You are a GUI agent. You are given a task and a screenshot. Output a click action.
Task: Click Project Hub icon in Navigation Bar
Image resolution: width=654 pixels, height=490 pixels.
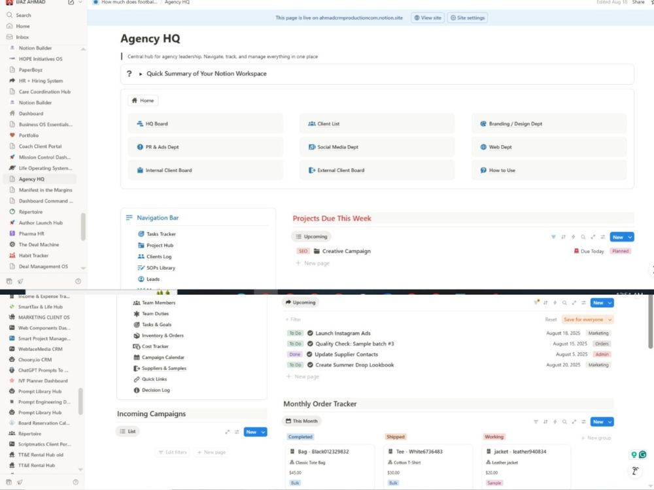pyautogui.click(x=141, y=245)
